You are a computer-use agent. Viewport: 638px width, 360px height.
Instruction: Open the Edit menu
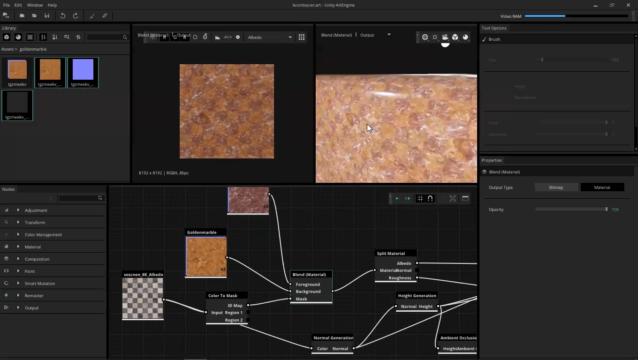coord(18,5)
